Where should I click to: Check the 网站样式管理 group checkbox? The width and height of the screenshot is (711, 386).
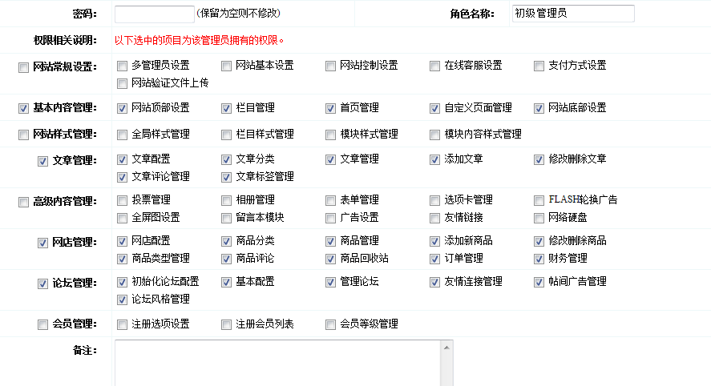tap(23, 135)
